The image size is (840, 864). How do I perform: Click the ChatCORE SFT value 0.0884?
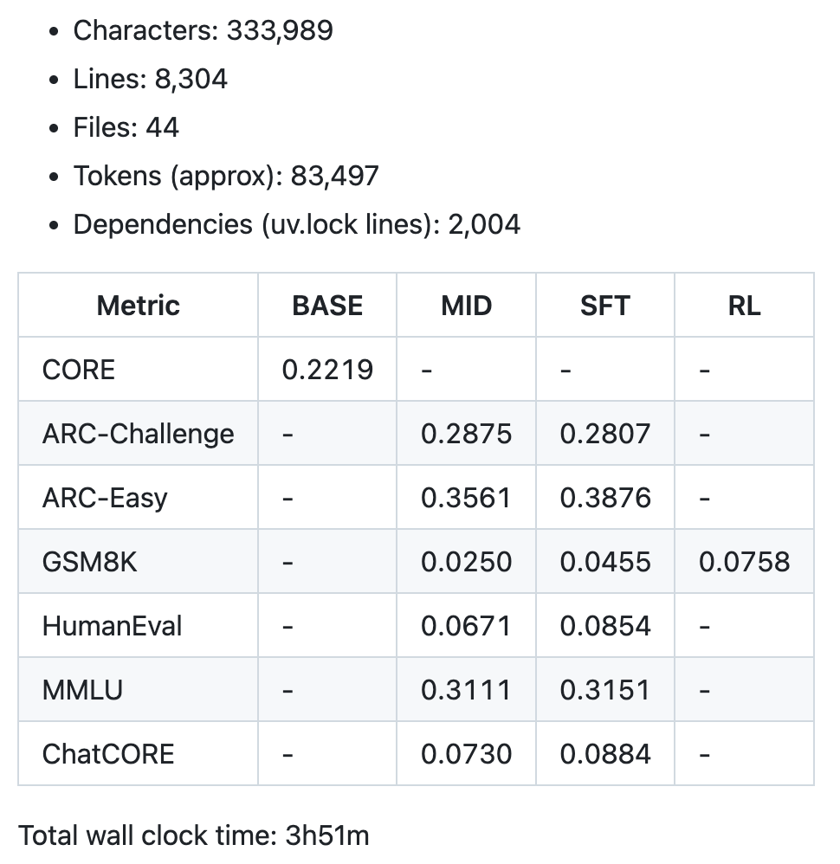tap(604, 753)
